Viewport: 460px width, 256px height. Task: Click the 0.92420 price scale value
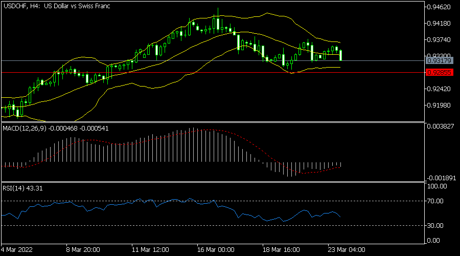[x=439, y=89]
